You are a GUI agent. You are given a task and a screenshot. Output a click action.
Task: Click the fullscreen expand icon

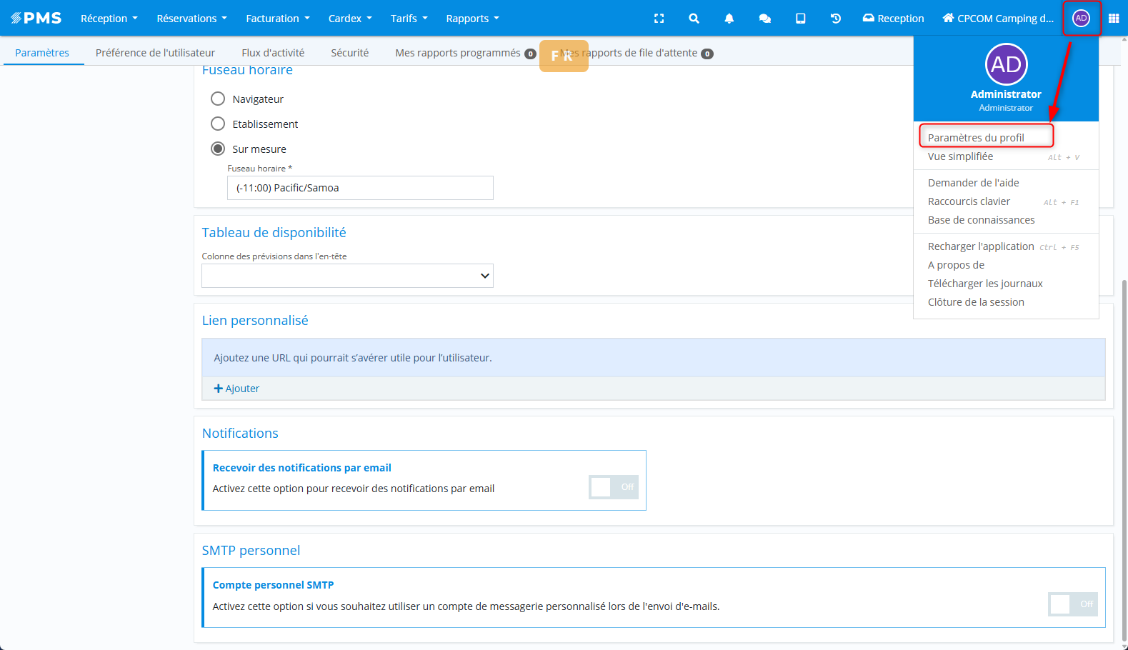[x=659, y=19]
